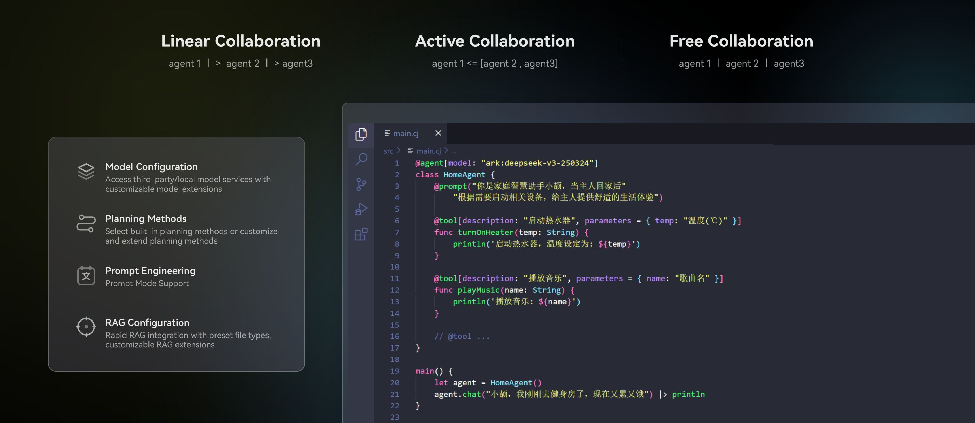Select the Active Collaboration heading

click(495, 41)
